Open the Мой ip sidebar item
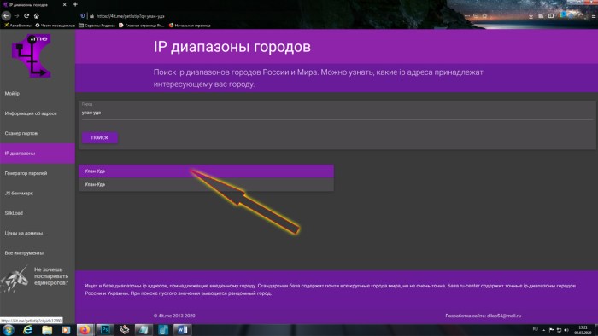This screenshot has height=336, width=598. click(38, 93)
